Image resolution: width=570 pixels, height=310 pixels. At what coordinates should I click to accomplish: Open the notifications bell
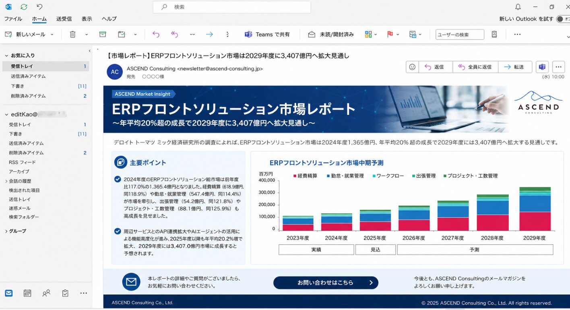click(x=518, y=7)
